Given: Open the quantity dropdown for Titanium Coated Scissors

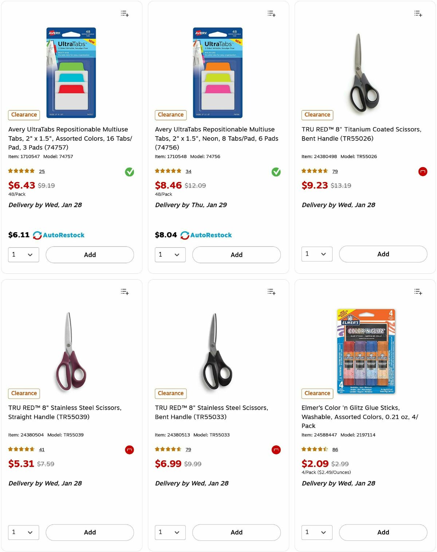Looking at the screenshot, I should tap(316, 254).
